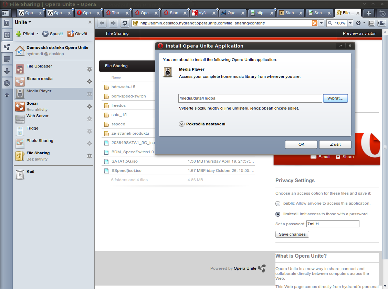Viewport: 388px width, 289px height.
Task: Open settings gear for Media Player service
Action: click(x=89, y=94)
